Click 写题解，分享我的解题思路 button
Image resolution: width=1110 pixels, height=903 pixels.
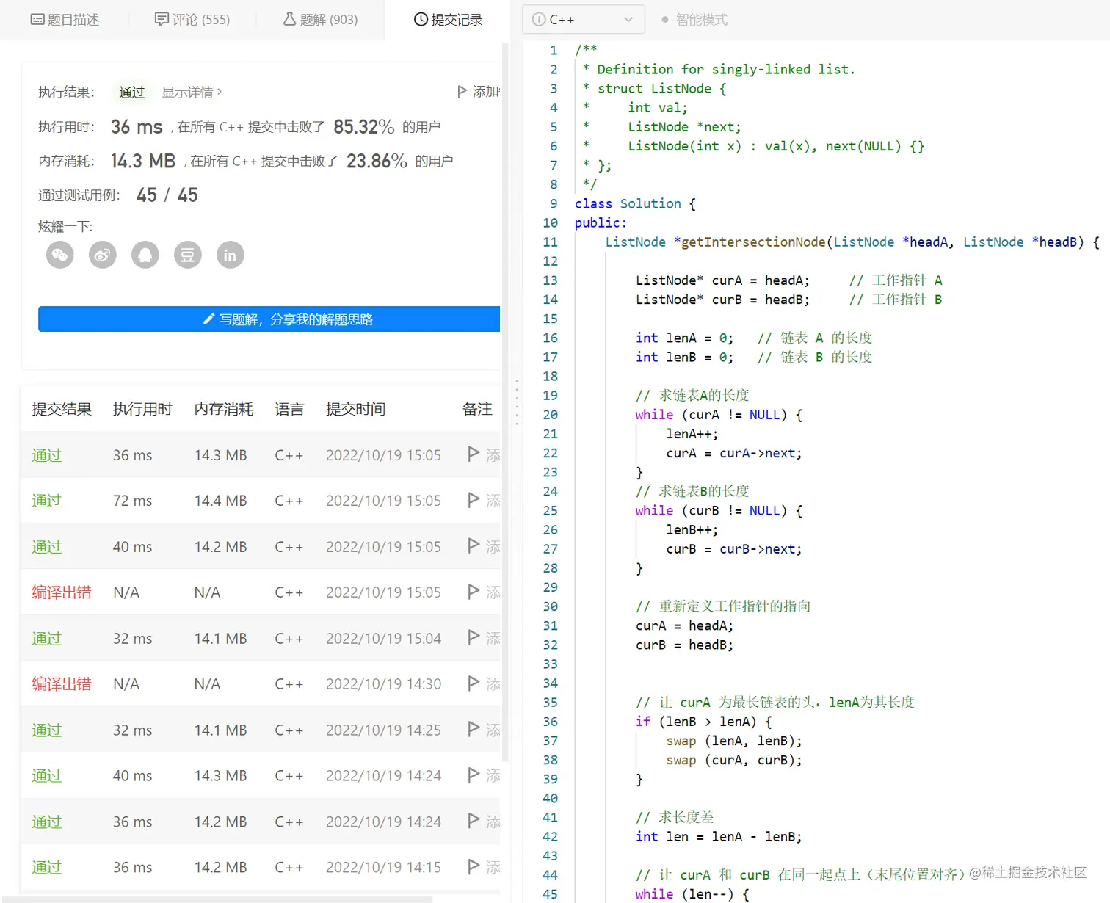click(x=269, y=319)
